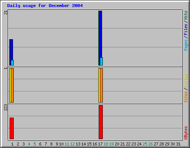Click the yellow Visits bar for day 17
Image resolution: width=190 pixels, height=148 pixels.
tap(99, 85)
